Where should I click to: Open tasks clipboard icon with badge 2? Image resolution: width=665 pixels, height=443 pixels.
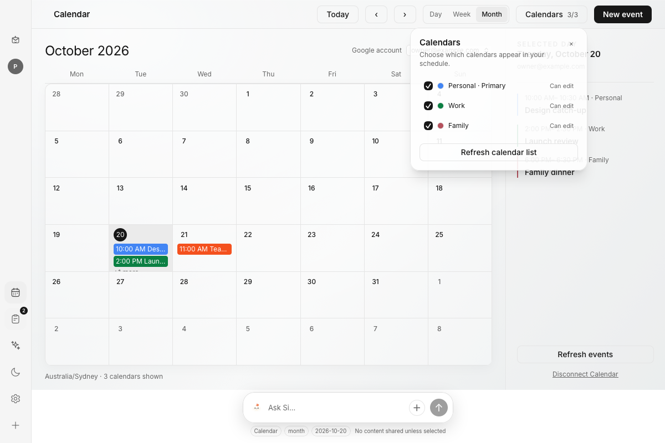click(16, 319)
